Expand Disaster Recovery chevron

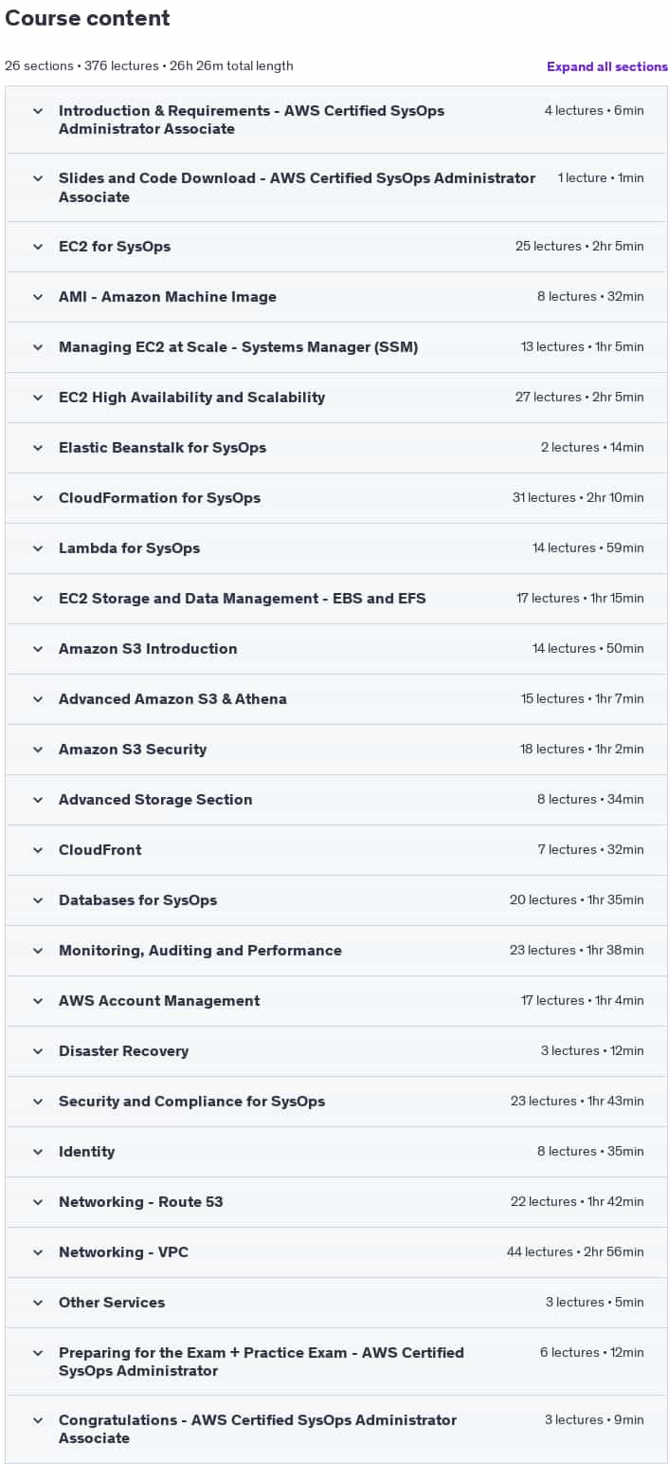(38, 1051)
